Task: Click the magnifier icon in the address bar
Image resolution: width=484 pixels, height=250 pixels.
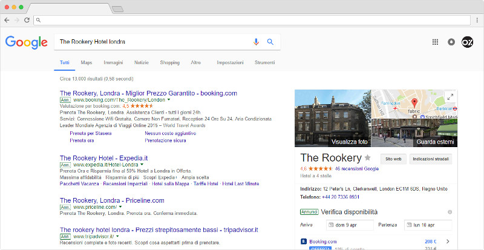Action: tap(38, 21)
